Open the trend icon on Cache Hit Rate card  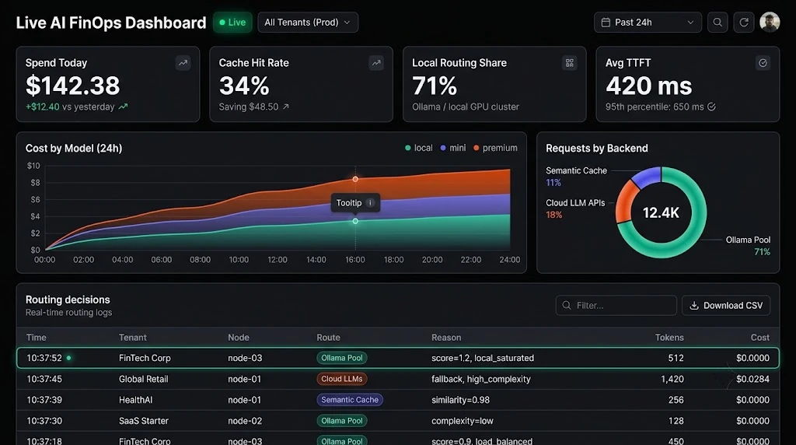click(x=376, y=63)
